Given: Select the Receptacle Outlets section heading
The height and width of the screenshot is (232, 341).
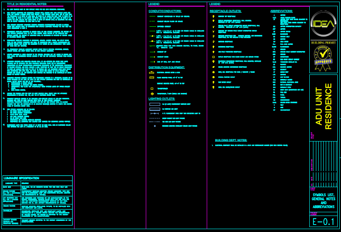Looking at the screenshot, I should point(225,11).
